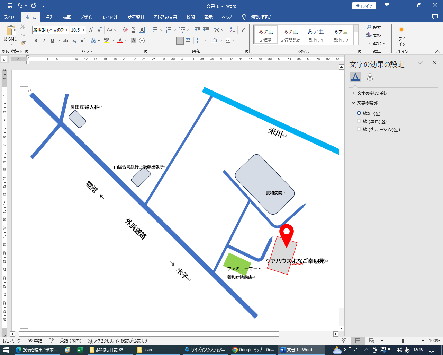Screen dimensions: 443x355
Task: Open font name dropdown
Action: (x=67, y=30)
